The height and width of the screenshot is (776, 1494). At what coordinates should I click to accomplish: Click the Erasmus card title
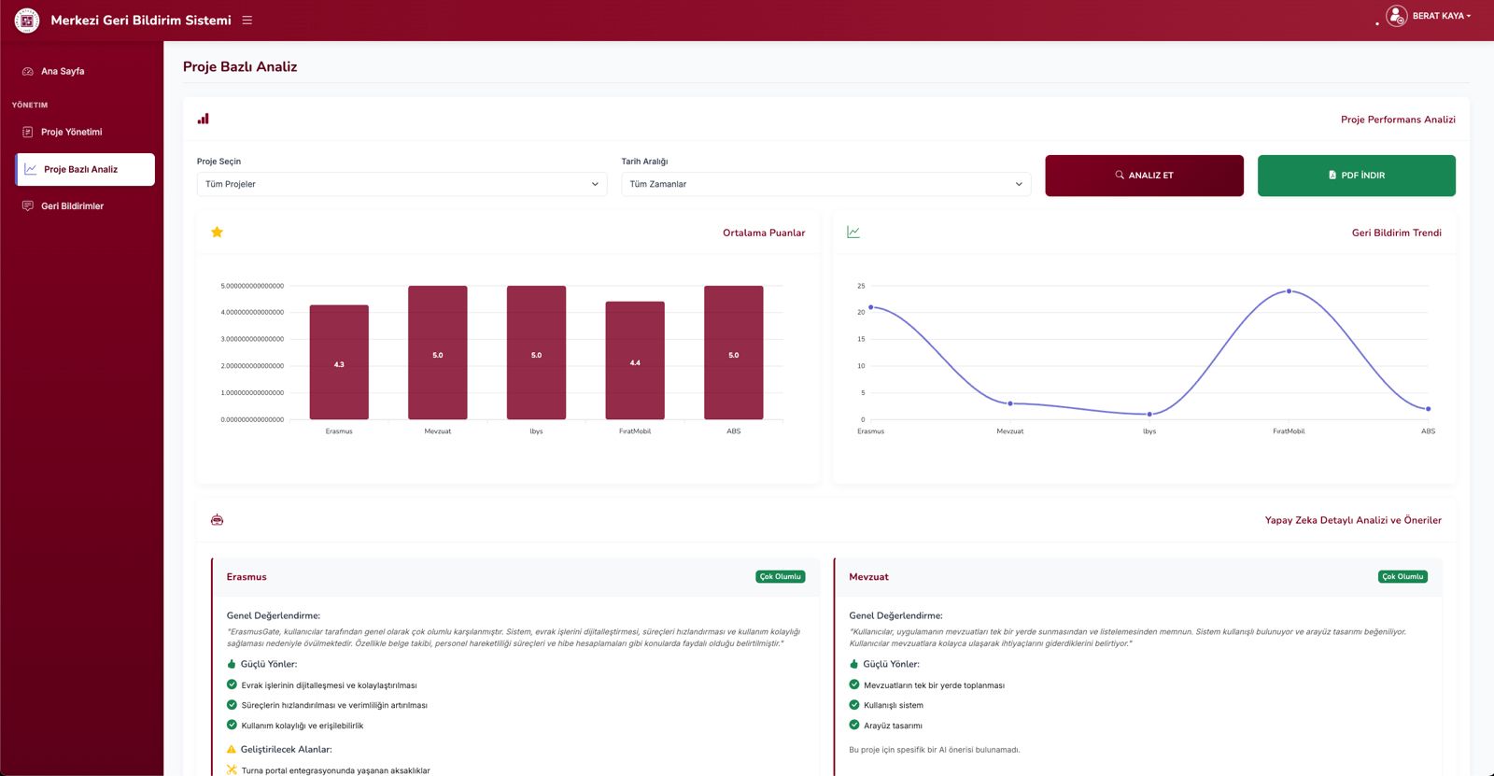pos(247,577)
